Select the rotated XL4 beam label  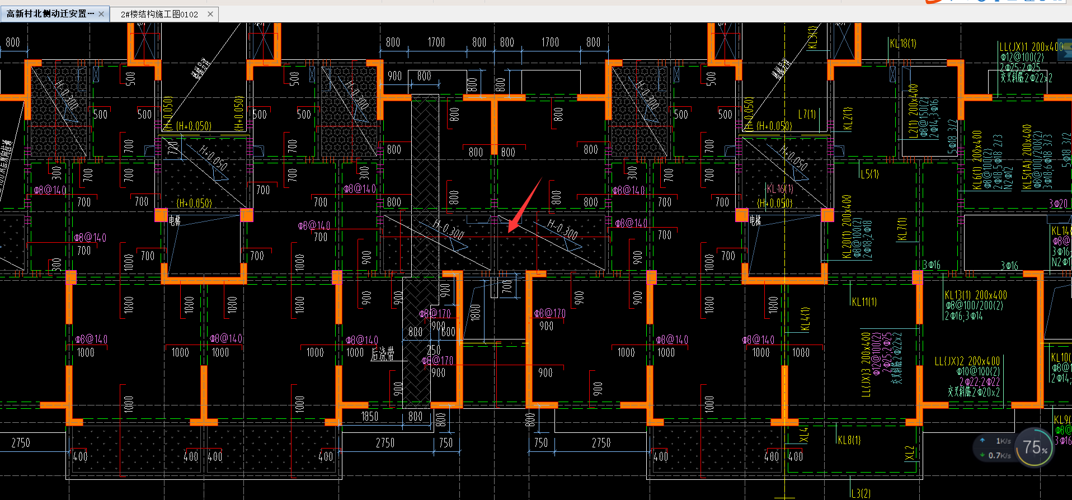pos(804,435)
